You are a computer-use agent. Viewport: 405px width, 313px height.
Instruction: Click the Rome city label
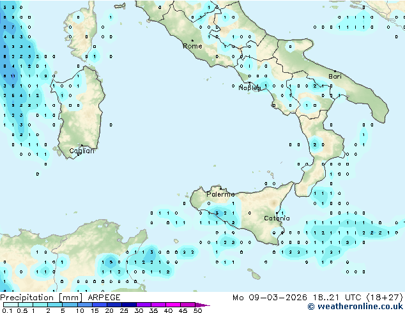(192, 46)
